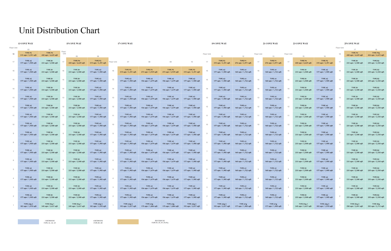The width and height of the screenshot is (391, 251).
Task: Click the unit 10 column header
Action: 192,62
